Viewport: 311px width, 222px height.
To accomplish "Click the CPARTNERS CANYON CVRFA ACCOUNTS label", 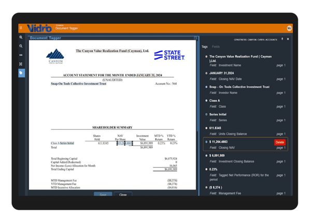I will pyautogui.click(x=256, y=40).
